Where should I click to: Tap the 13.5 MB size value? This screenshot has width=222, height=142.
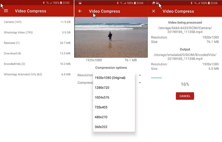coord(65,53)
